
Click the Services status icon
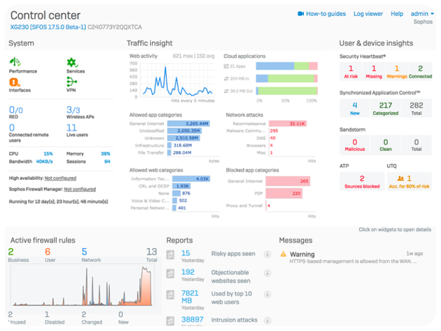(x=72, y=62)
